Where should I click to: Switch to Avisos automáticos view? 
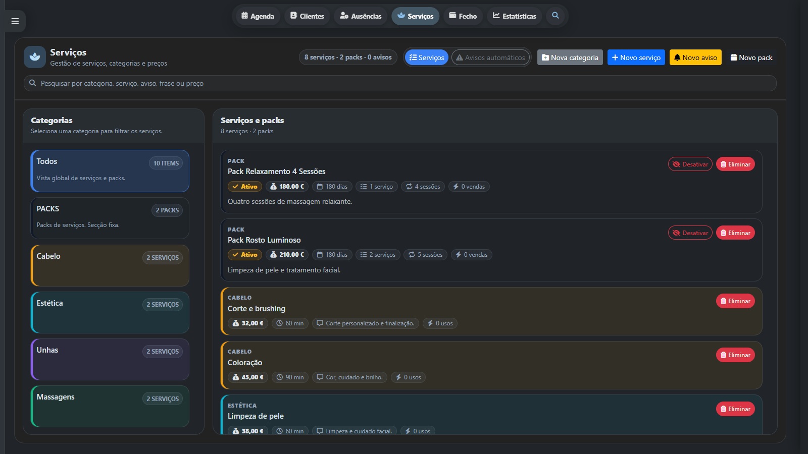click(x=490, y=58)
